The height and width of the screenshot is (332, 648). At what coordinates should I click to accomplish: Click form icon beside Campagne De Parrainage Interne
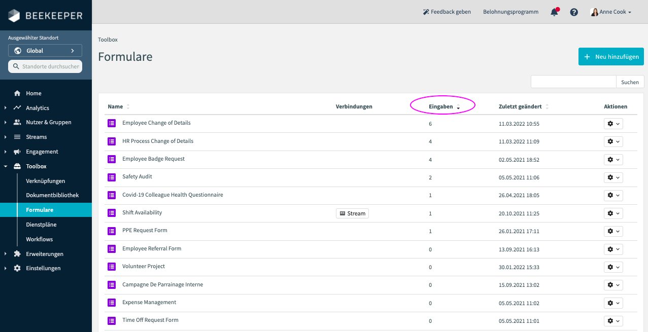(x=112, y=285)
